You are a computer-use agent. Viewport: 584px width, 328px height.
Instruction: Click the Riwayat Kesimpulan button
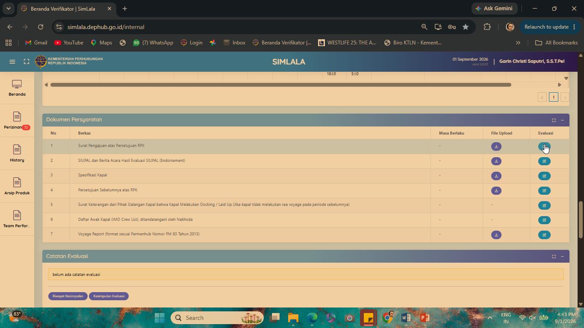coord(68,296)
